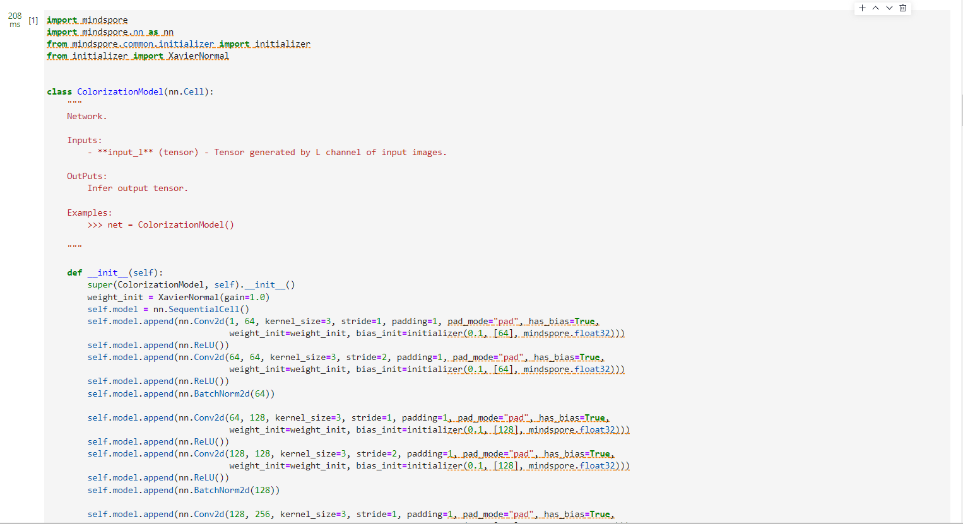This screenshot has height=524, width=963.
Task: Click the "nn.Conv2d(1, 64" append line
Action: click(343, 322)
